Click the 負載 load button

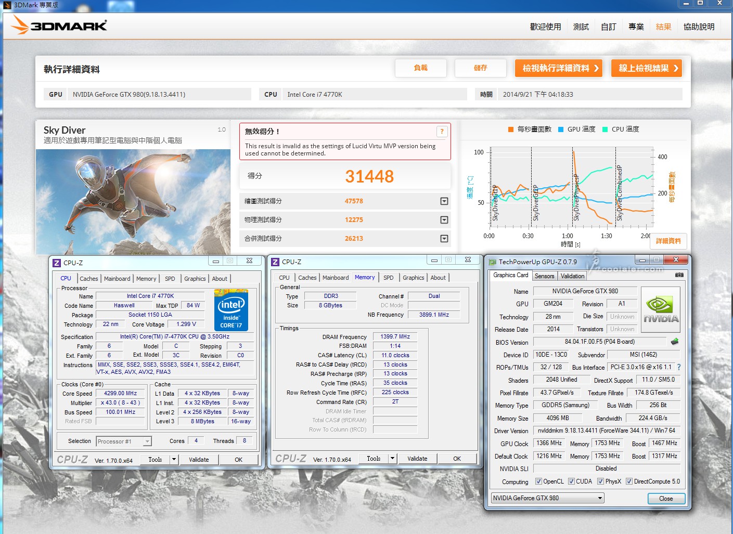tap(420, 68)
